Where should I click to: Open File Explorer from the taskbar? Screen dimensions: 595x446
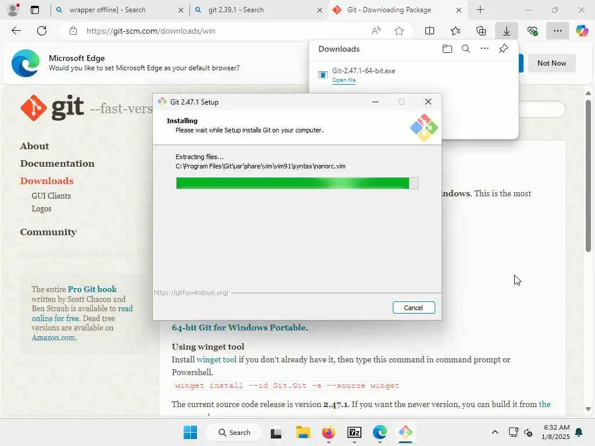coord(303,432)
